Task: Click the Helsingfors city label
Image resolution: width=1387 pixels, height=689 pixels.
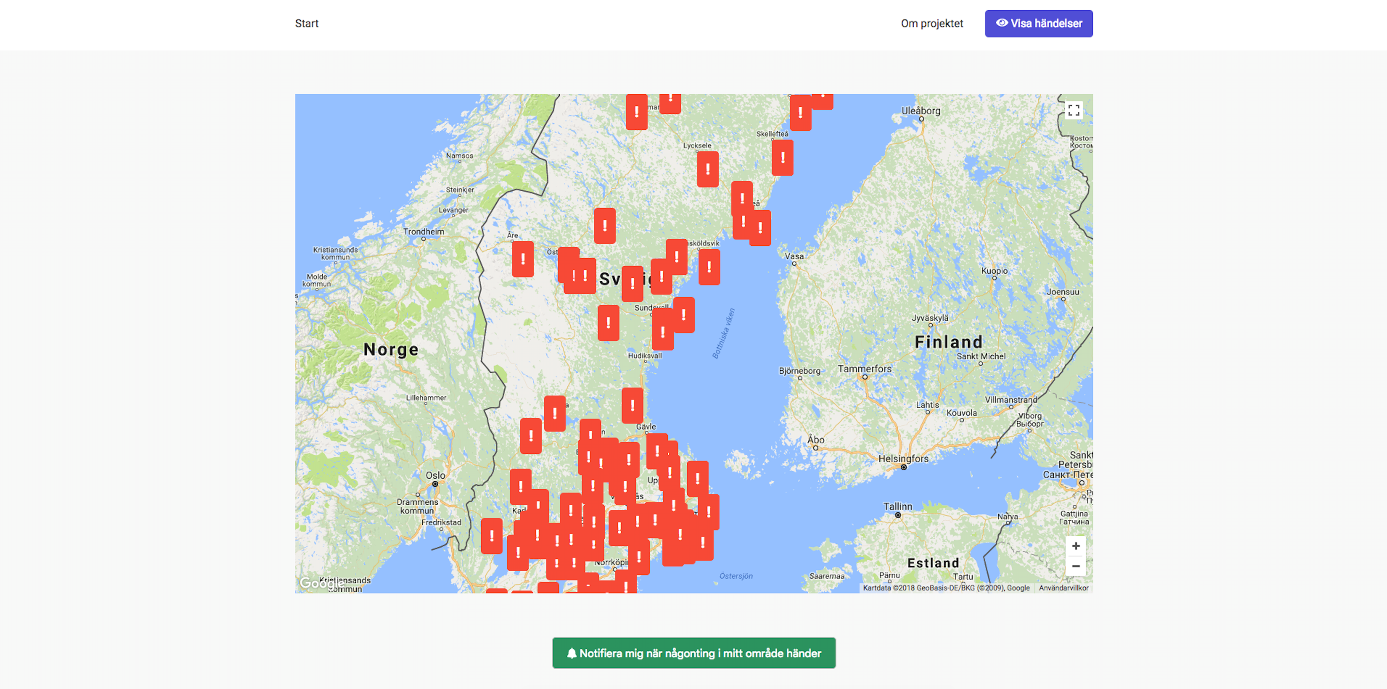Action: pos(903,459)
